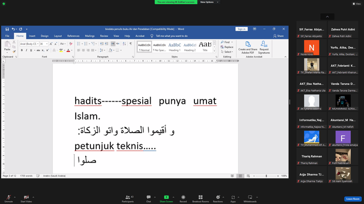Switch to the Layout tab

pos(58,36)
